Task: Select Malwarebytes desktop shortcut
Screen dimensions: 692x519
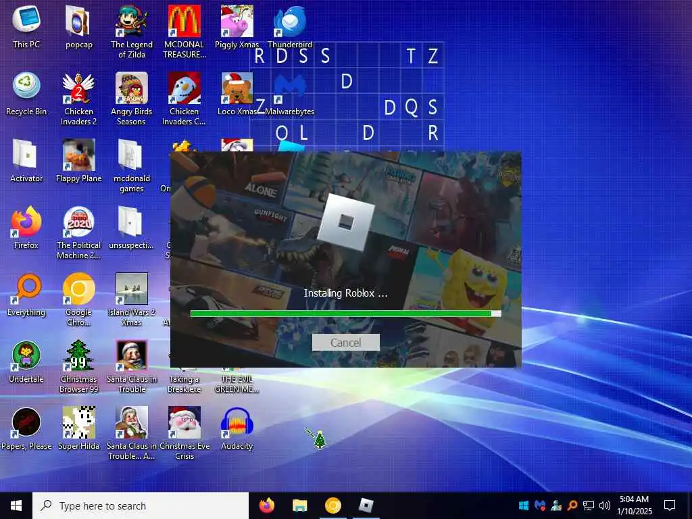Action: (x=289, y=93)
